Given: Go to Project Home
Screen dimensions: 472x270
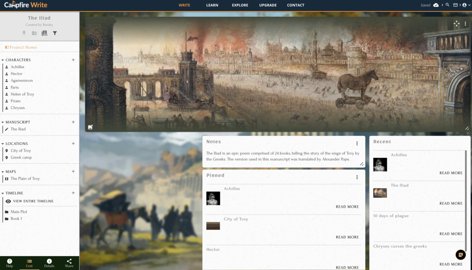Looking at the screenshot, I should pyautogui.click(x=21, y=47).
